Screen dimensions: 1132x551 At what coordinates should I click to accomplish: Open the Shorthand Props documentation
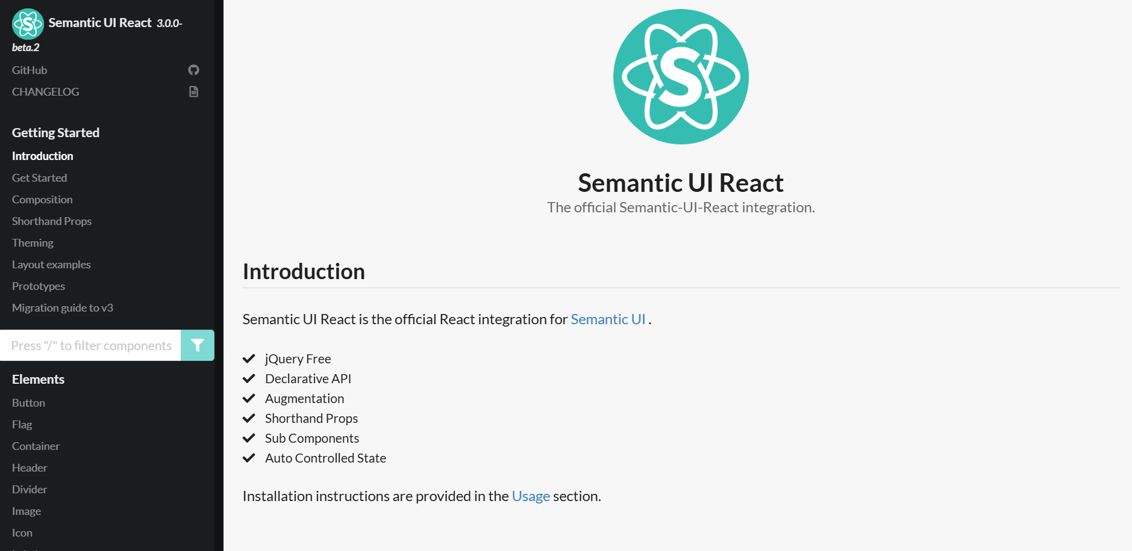(51, 221)
